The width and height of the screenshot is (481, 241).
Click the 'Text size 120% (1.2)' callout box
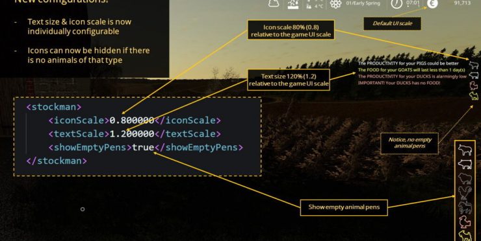tap(289, 80)
